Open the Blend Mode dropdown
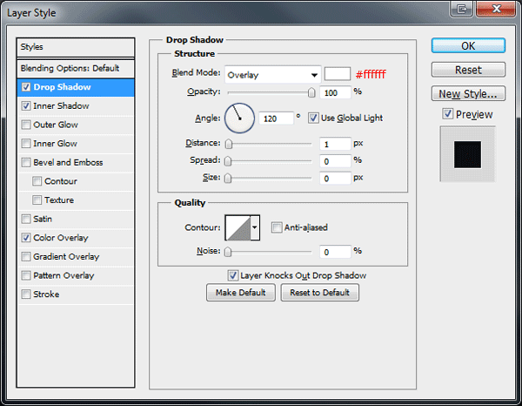522x406 pixels. point(272,75)
